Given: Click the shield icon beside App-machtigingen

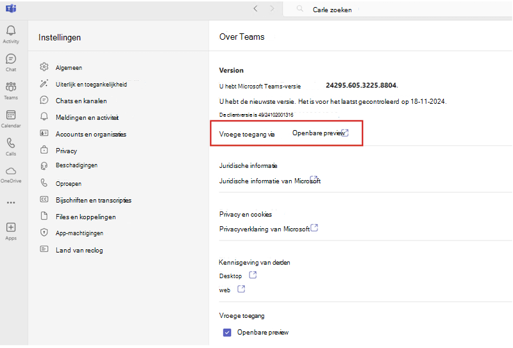Looking at the screenshot, I should (x=44, y=233).
